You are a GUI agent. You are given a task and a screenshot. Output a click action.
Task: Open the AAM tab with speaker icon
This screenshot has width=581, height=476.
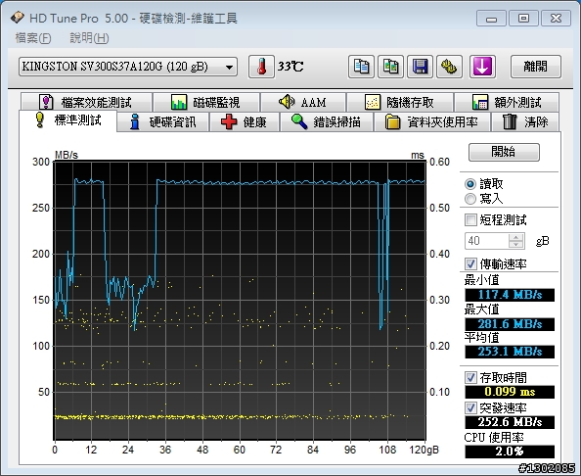pyautogui.click(x=303, y=102)
